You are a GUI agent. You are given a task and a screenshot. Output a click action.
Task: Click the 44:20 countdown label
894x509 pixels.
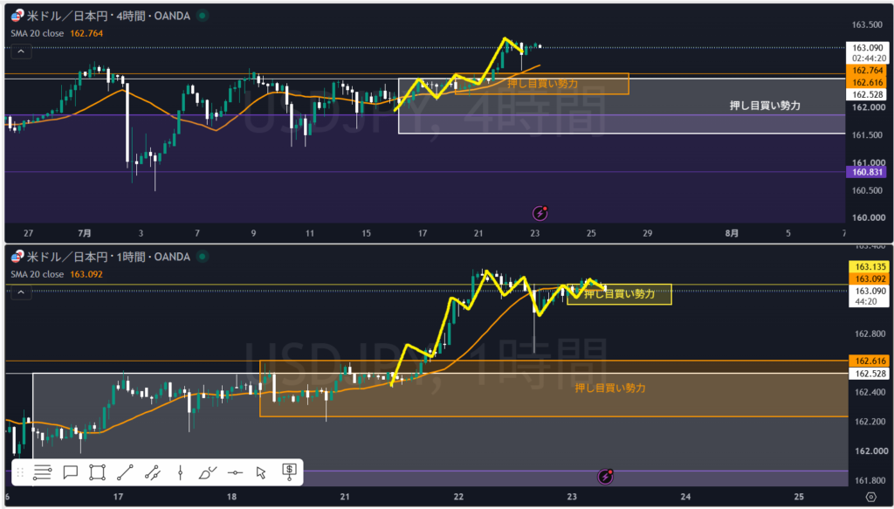coord(869,301)
